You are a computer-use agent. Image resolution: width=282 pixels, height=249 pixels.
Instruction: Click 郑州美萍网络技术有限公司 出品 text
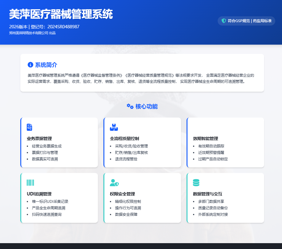click(32, 33)
